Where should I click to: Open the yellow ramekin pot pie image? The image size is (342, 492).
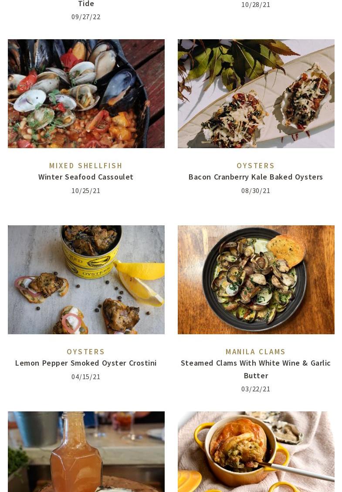(x=256, y=451)
